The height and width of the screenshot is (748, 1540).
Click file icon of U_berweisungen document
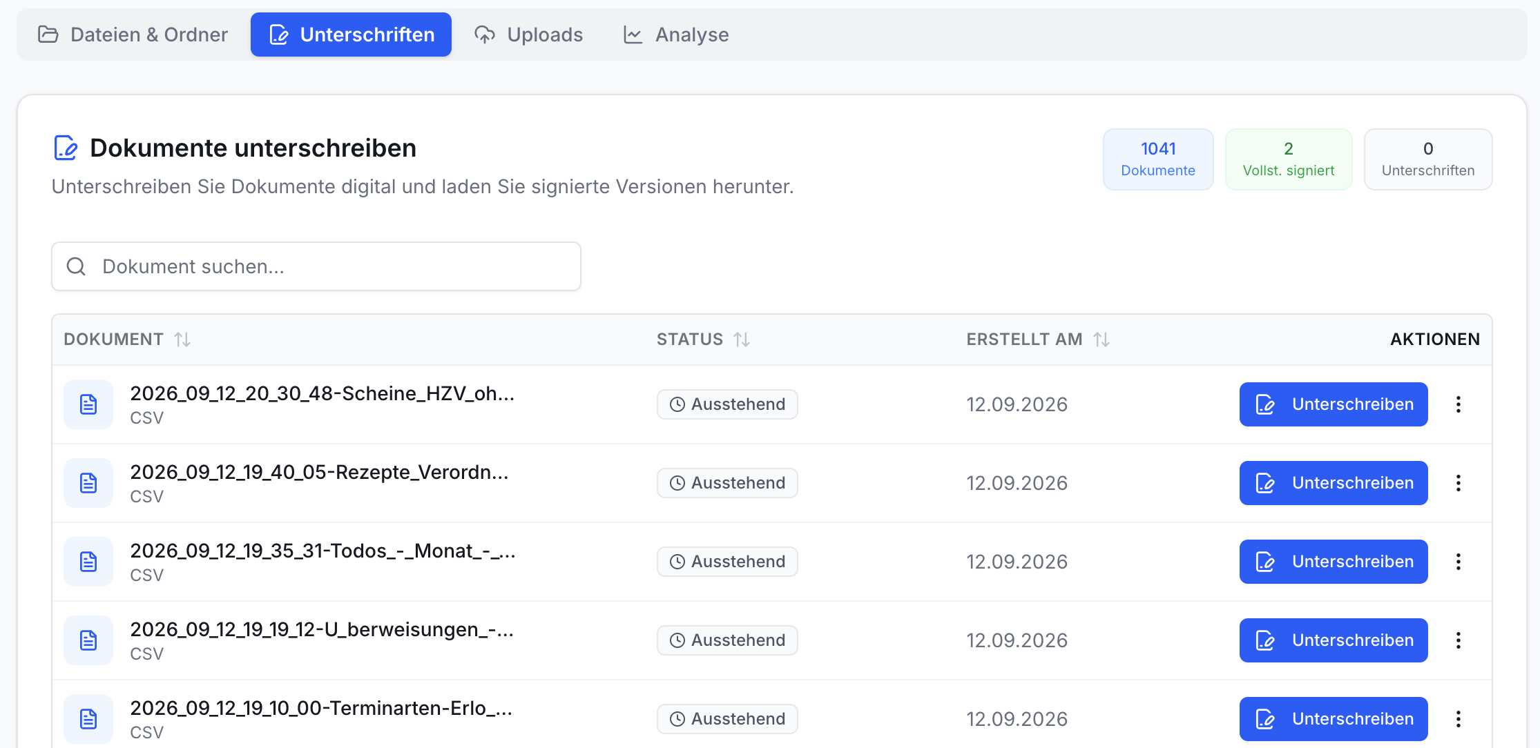coord(88,640)
